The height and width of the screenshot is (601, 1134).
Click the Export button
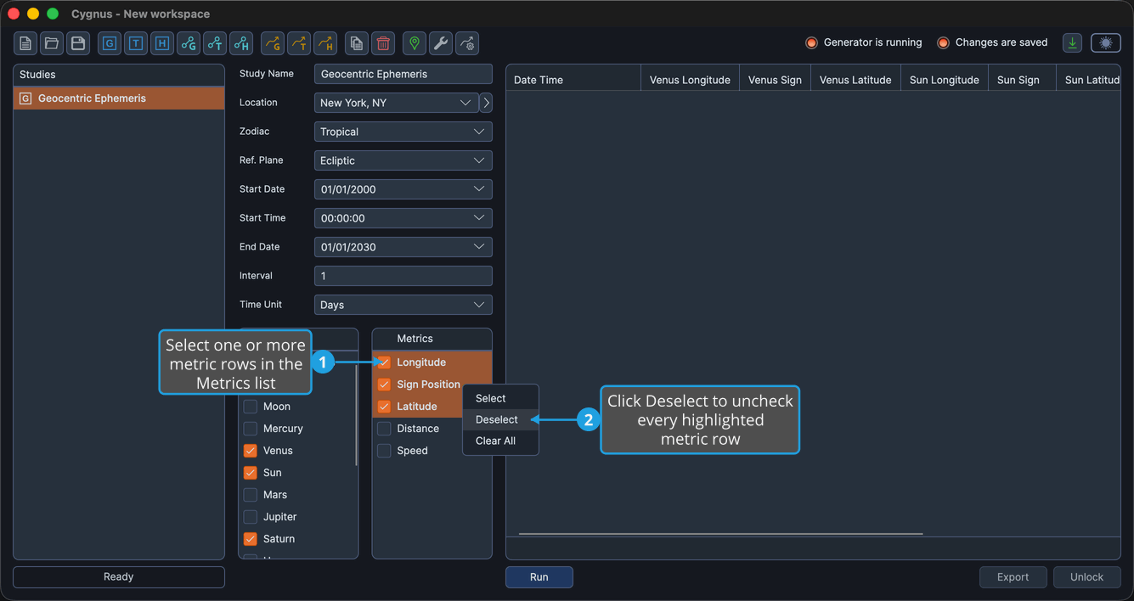pyautogui.click(x=1013, y=577)
